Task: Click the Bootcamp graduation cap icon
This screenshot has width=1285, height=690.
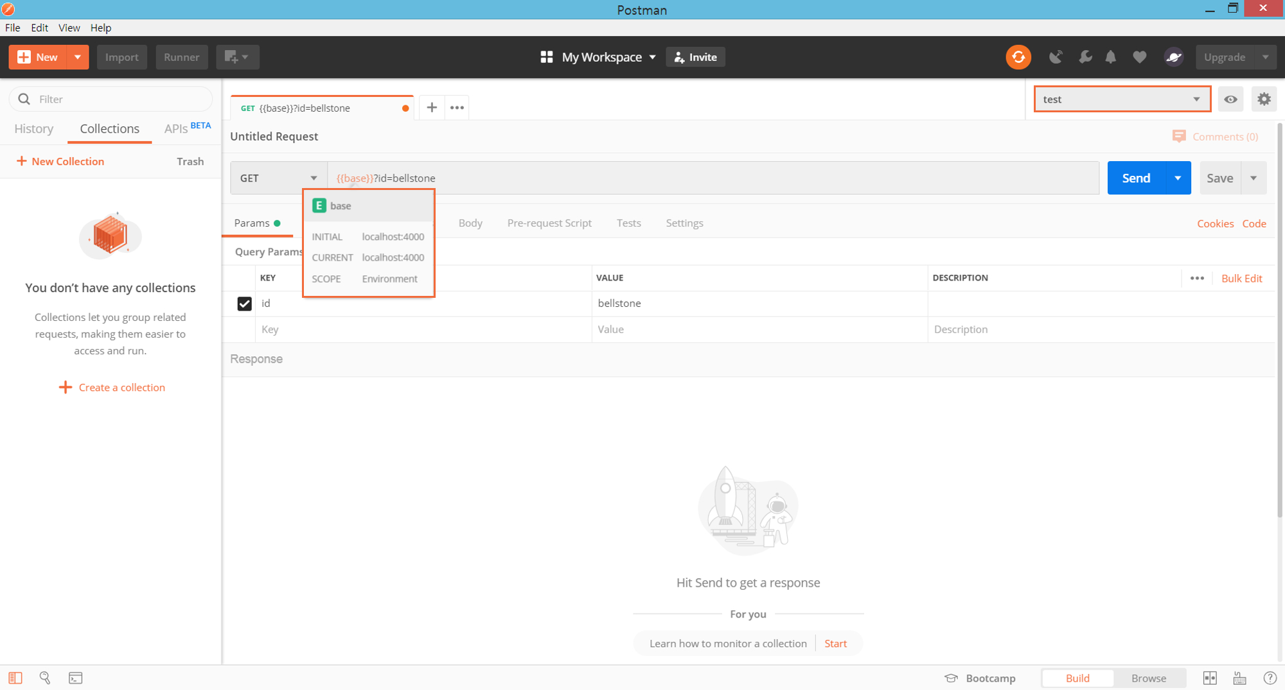Action: pyautogui.click(x=951, y=678)
